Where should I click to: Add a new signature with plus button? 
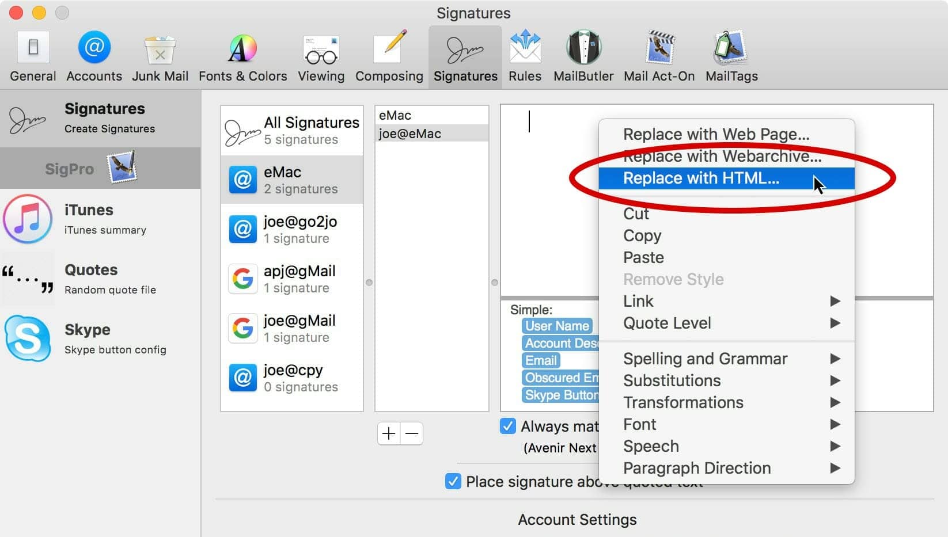pyautogui.click(x=389, y=433)
